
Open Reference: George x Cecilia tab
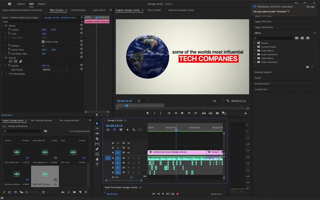(181, 10)
